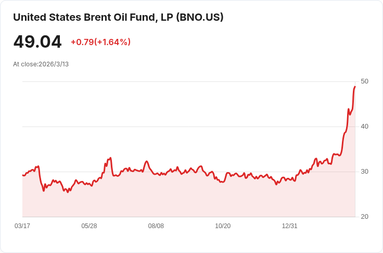The width and height of the screenshot is (383, 253).
Task: Select the 05/28 date axis label
Action: pyautogui.click(x=89, y=226)
